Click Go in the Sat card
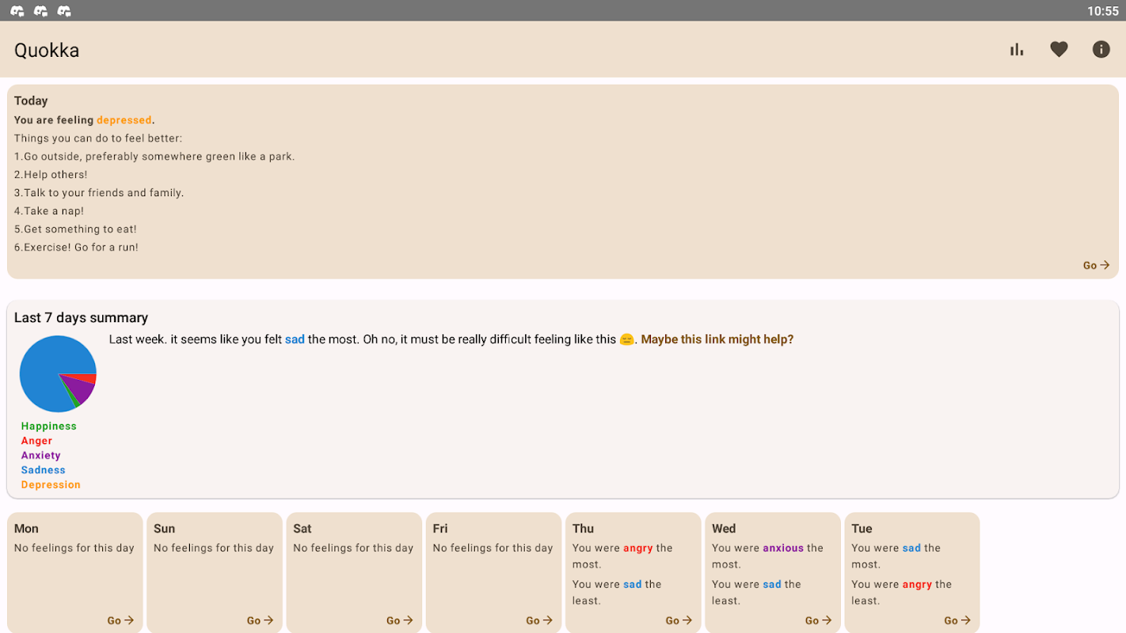The height and width of the screenshot is (633, 1126). [400, 620]
